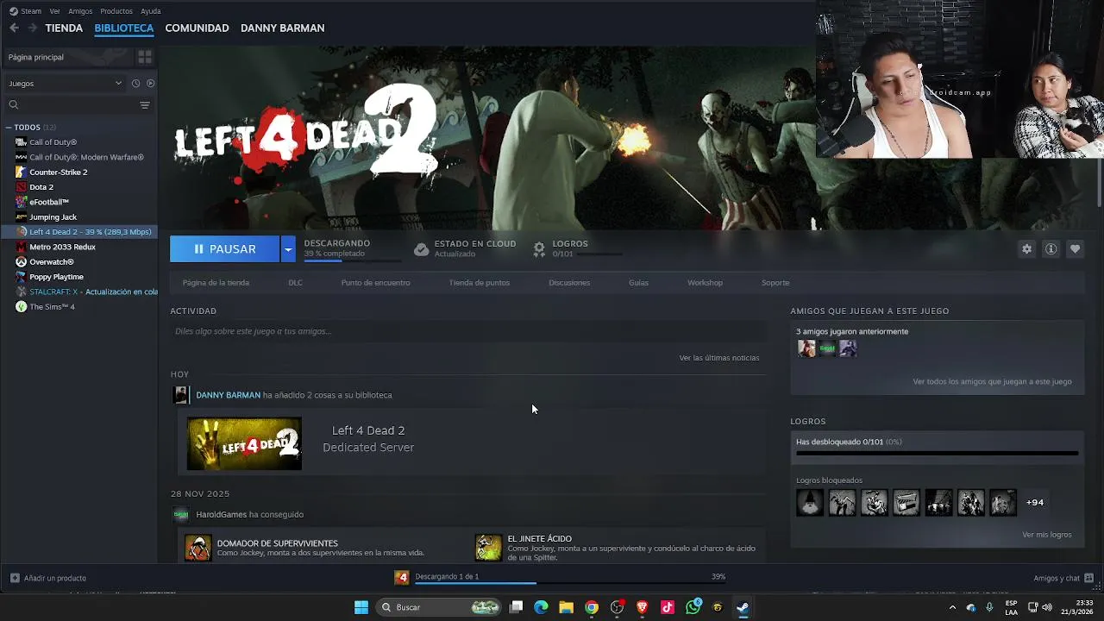
Task: Open Danny Barman's avatar in activity
Action: click(x=181, y=395)
